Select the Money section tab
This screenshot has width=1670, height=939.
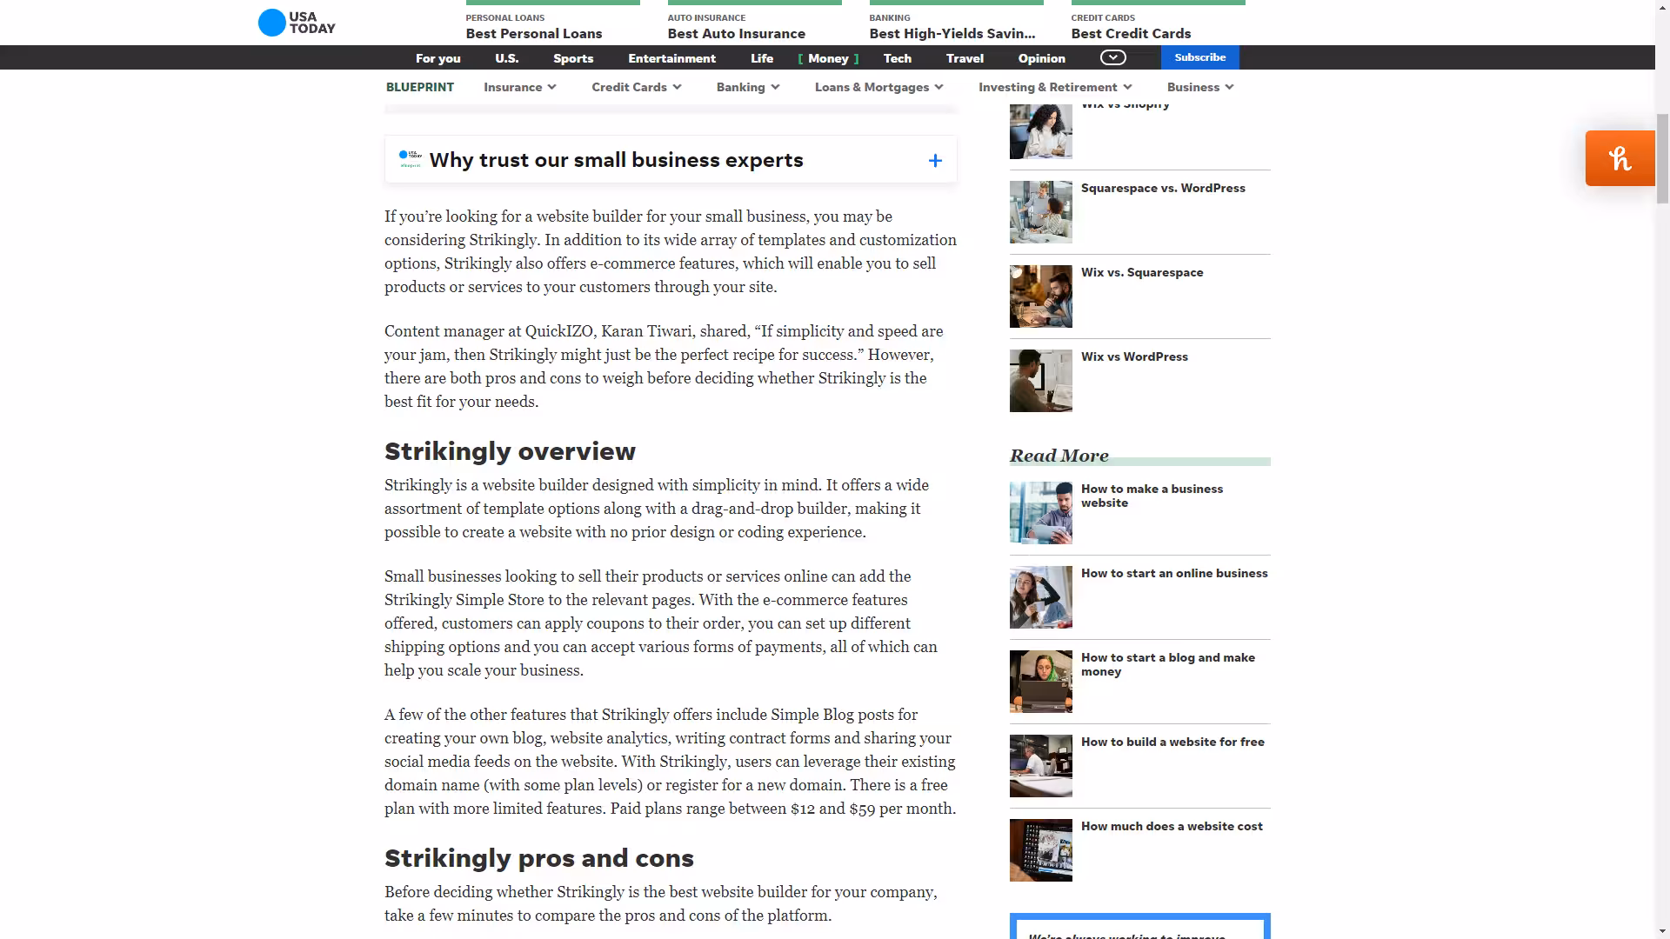click(827, 58)
